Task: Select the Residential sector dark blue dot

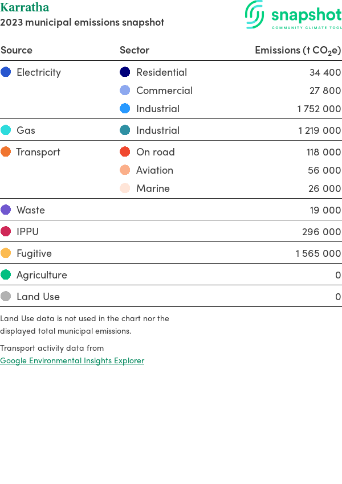Action: 125,72
